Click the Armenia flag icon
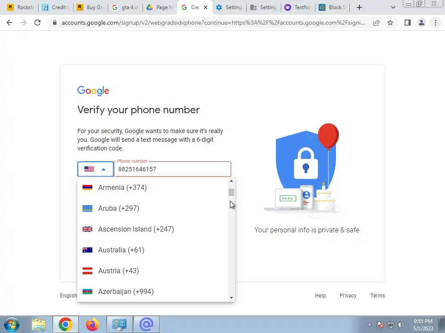 (87, 187)
